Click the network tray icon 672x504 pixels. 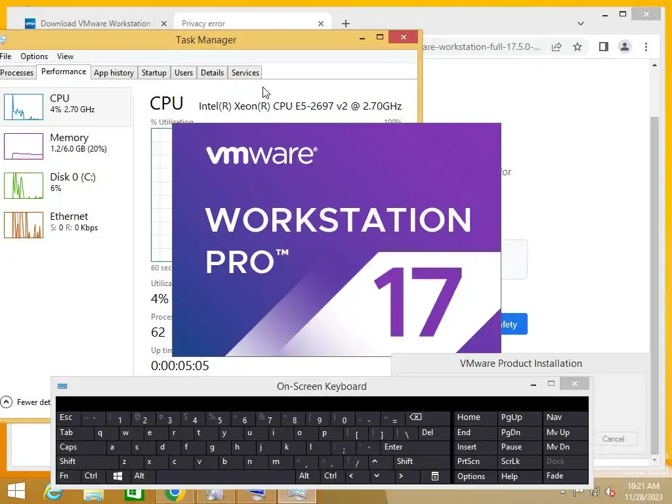[x=595, y=492]
